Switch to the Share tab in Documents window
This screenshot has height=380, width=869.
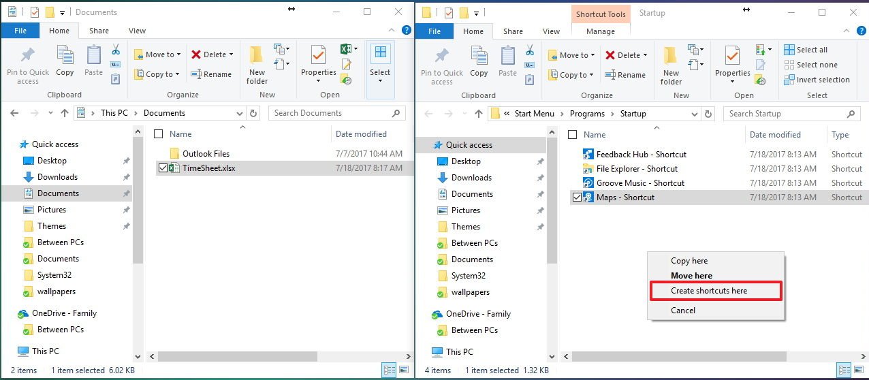tap(99, 31)
